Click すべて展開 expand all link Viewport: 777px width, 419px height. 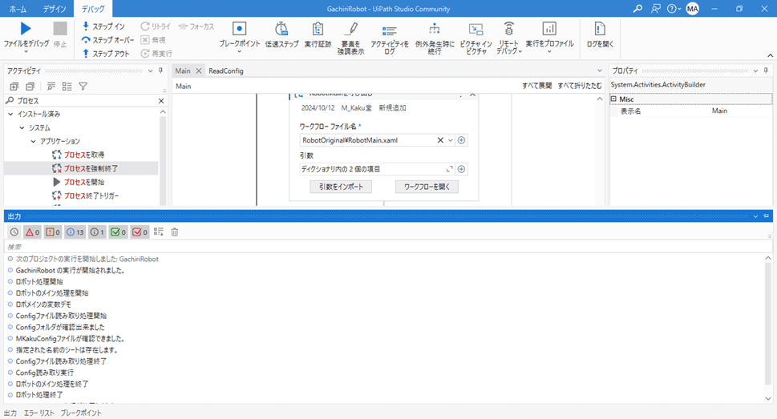pos(536,86)
